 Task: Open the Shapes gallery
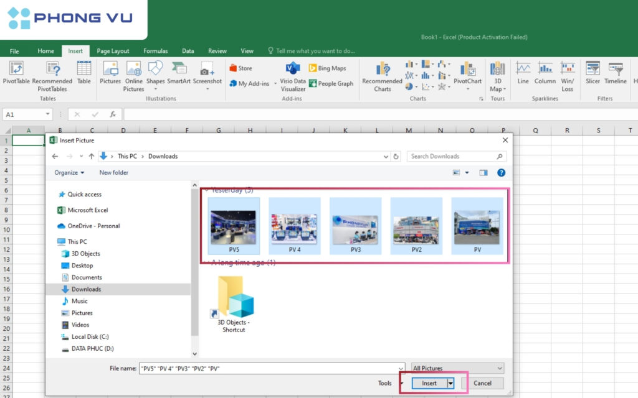point(155,75)
